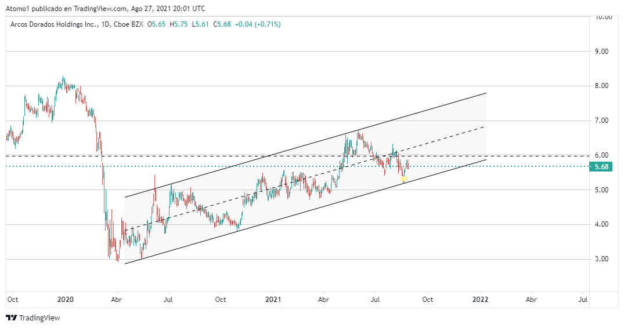Viewport: 624px width, 328px height.
Task: Open the TradingView text link at bottom
Action: pyautogui.click(x=39, y=318)
